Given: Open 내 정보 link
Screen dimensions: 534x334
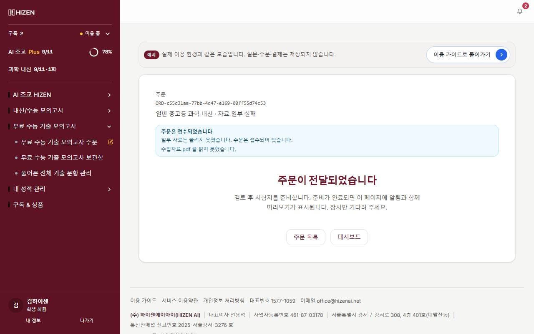Looking at the screenshot, I should point(33,321).
